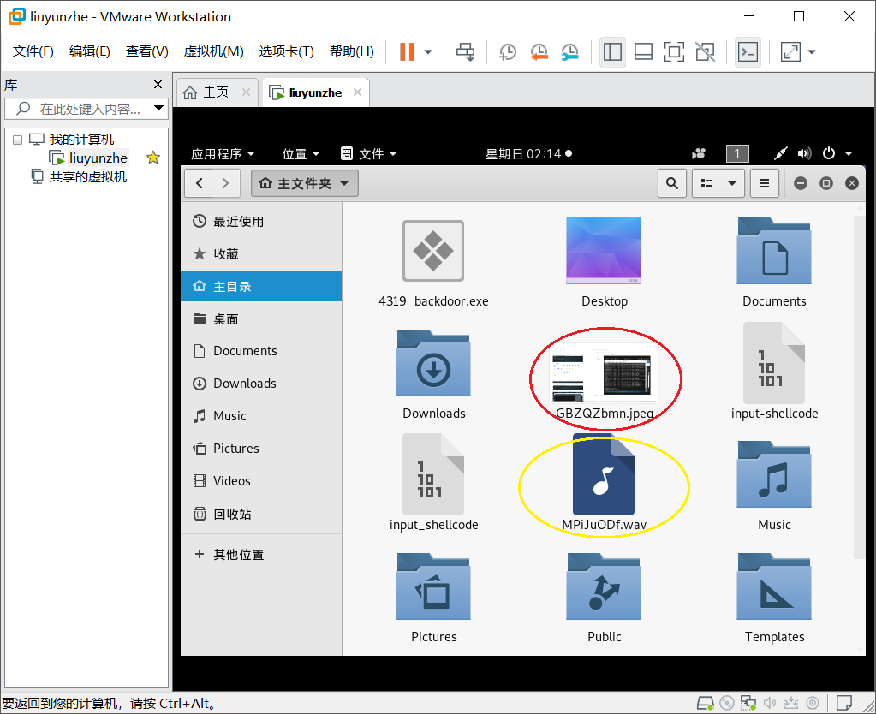Enter VMware full screen mode

click(674, 52)
